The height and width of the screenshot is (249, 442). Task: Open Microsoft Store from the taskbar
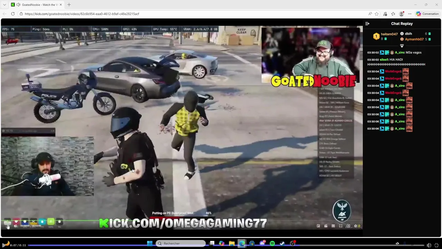(x=252, y=243)
